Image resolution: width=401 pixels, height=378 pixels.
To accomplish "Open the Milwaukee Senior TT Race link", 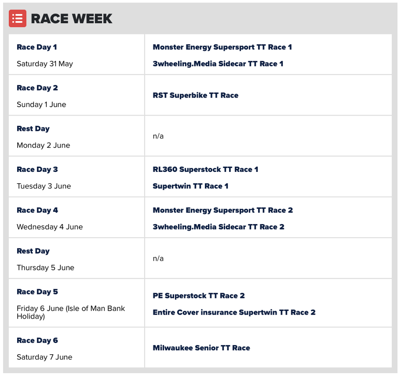I will [201, 348].
